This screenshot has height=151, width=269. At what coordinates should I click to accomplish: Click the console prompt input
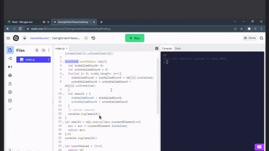(x=167, y=62)
